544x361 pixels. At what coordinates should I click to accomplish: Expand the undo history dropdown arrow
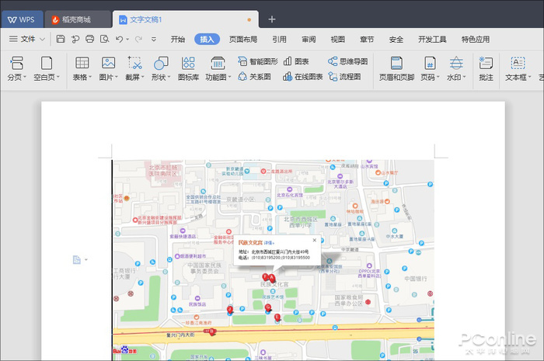(127, 40)
